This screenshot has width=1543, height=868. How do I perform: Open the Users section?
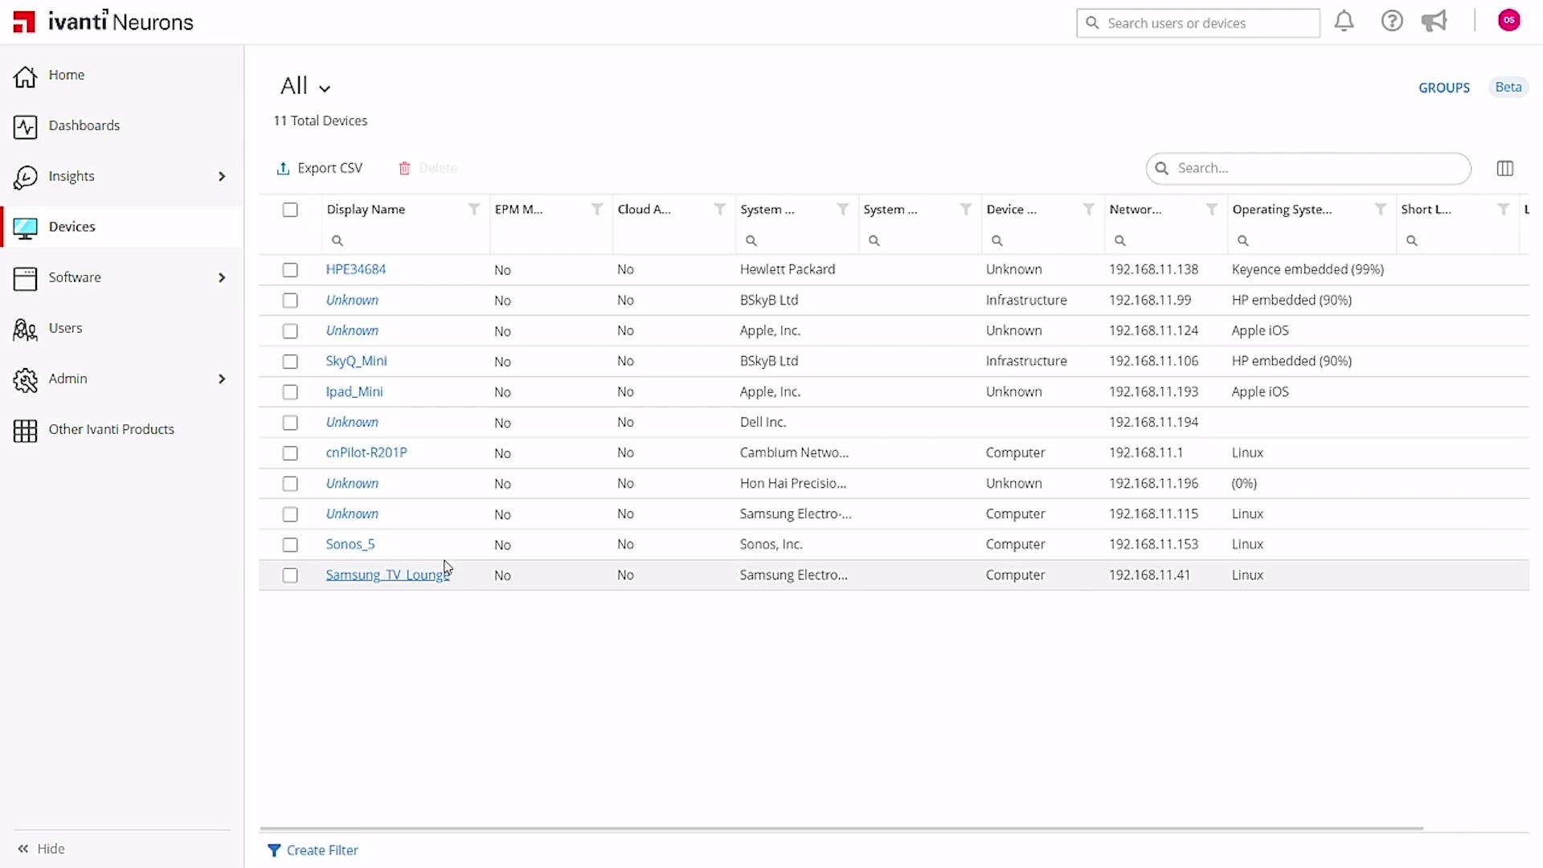click(64, 329)
